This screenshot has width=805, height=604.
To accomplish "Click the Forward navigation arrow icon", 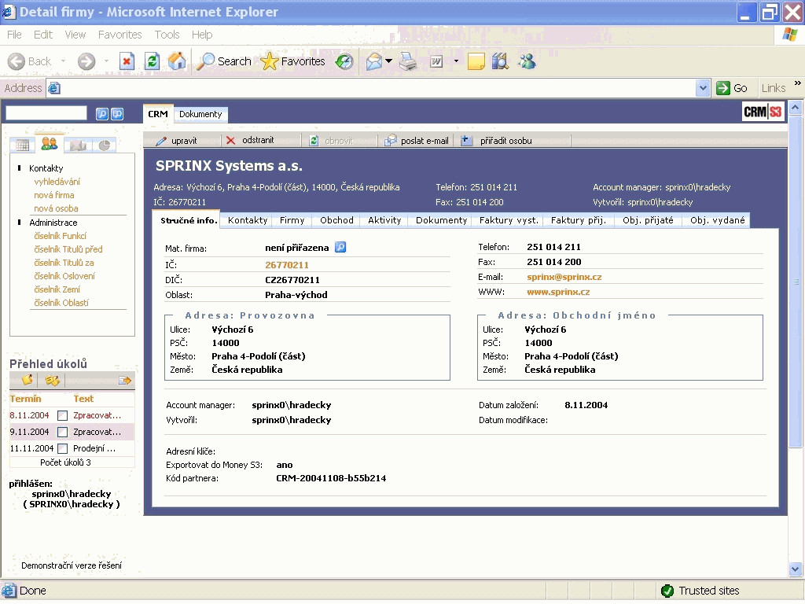I will (x=86, y=61).
